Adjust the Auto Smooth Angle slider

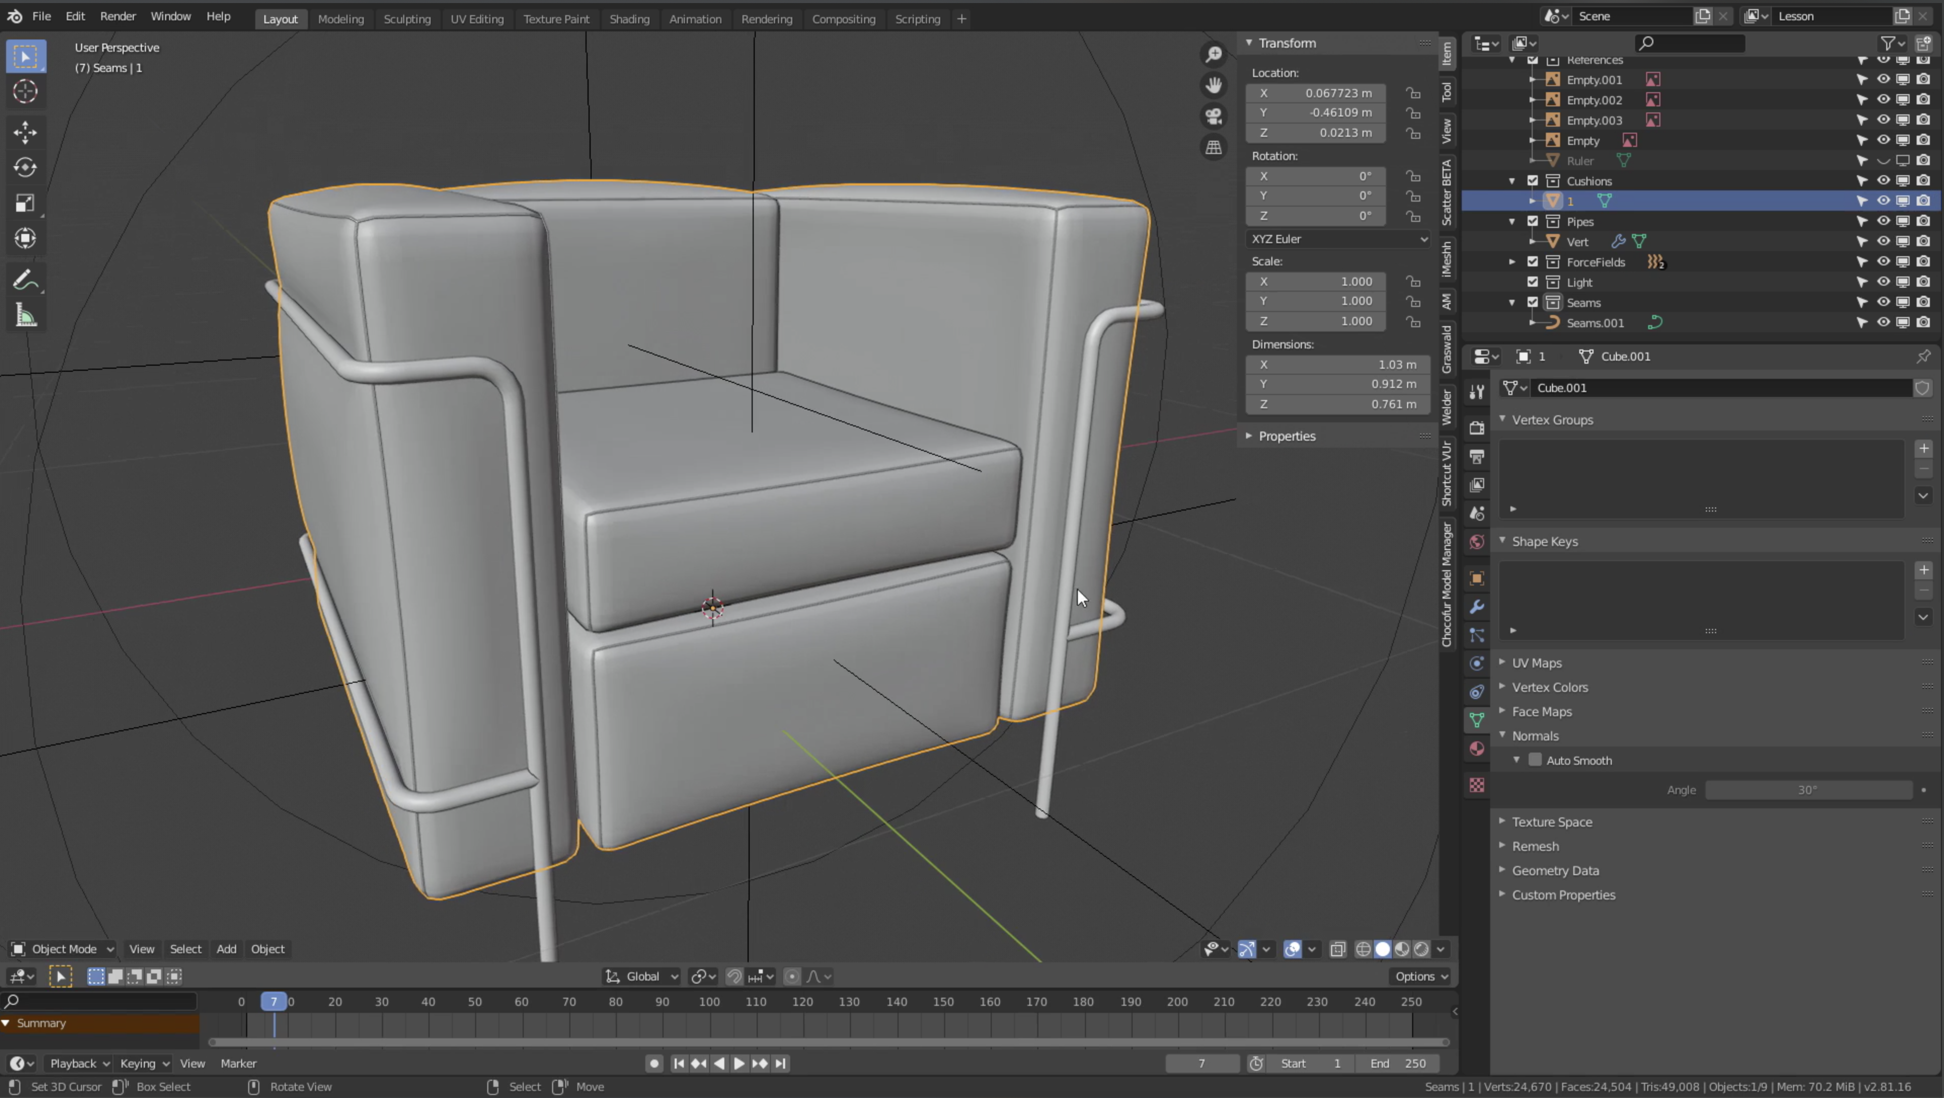(x=1808, y=790)
